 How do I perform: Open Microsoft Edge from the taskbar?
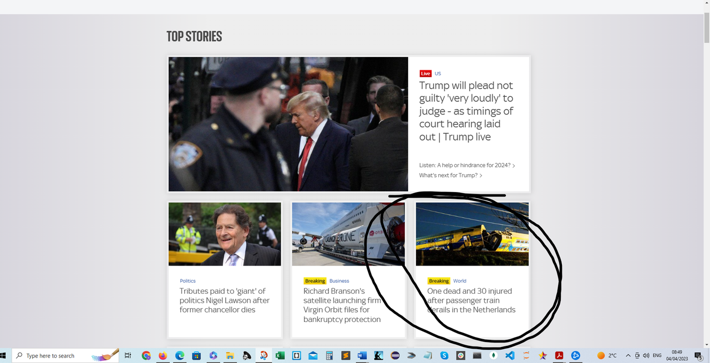click(x=180, y=355)
